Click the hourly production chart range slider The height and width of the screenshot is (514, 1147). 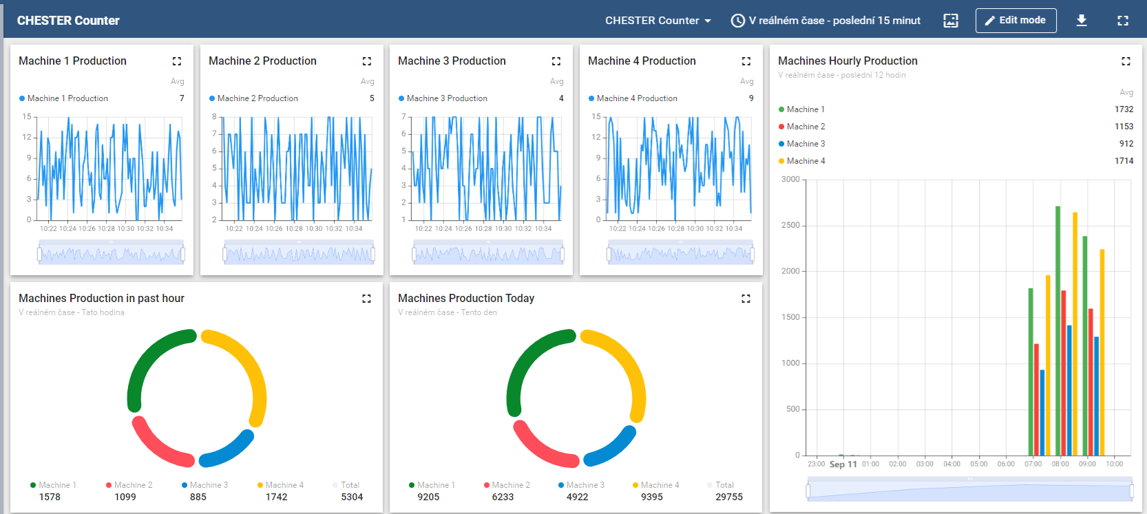969,491
